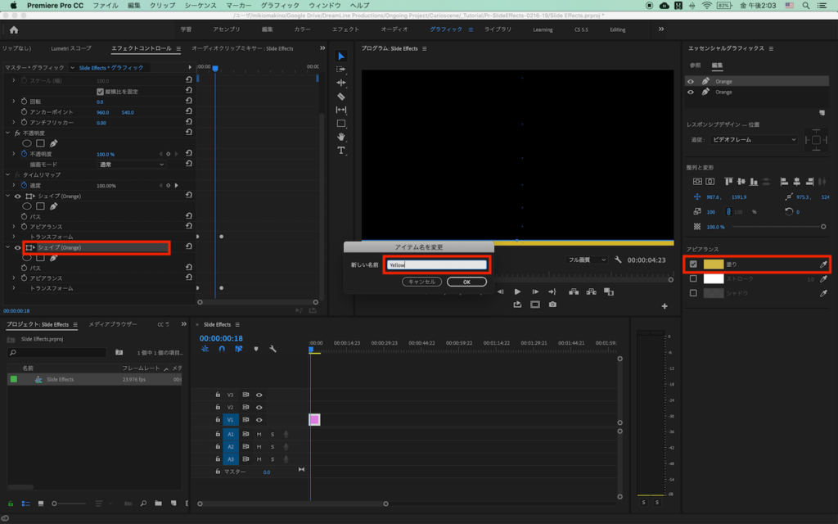
Task: Select the Rectangle shape tool
Action: [341, 124]
